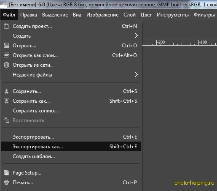This screenshot has width=217, height=191.
Task: Select Создать шаблон... entry
Action: pyautogui.click(x=71, y=156)
